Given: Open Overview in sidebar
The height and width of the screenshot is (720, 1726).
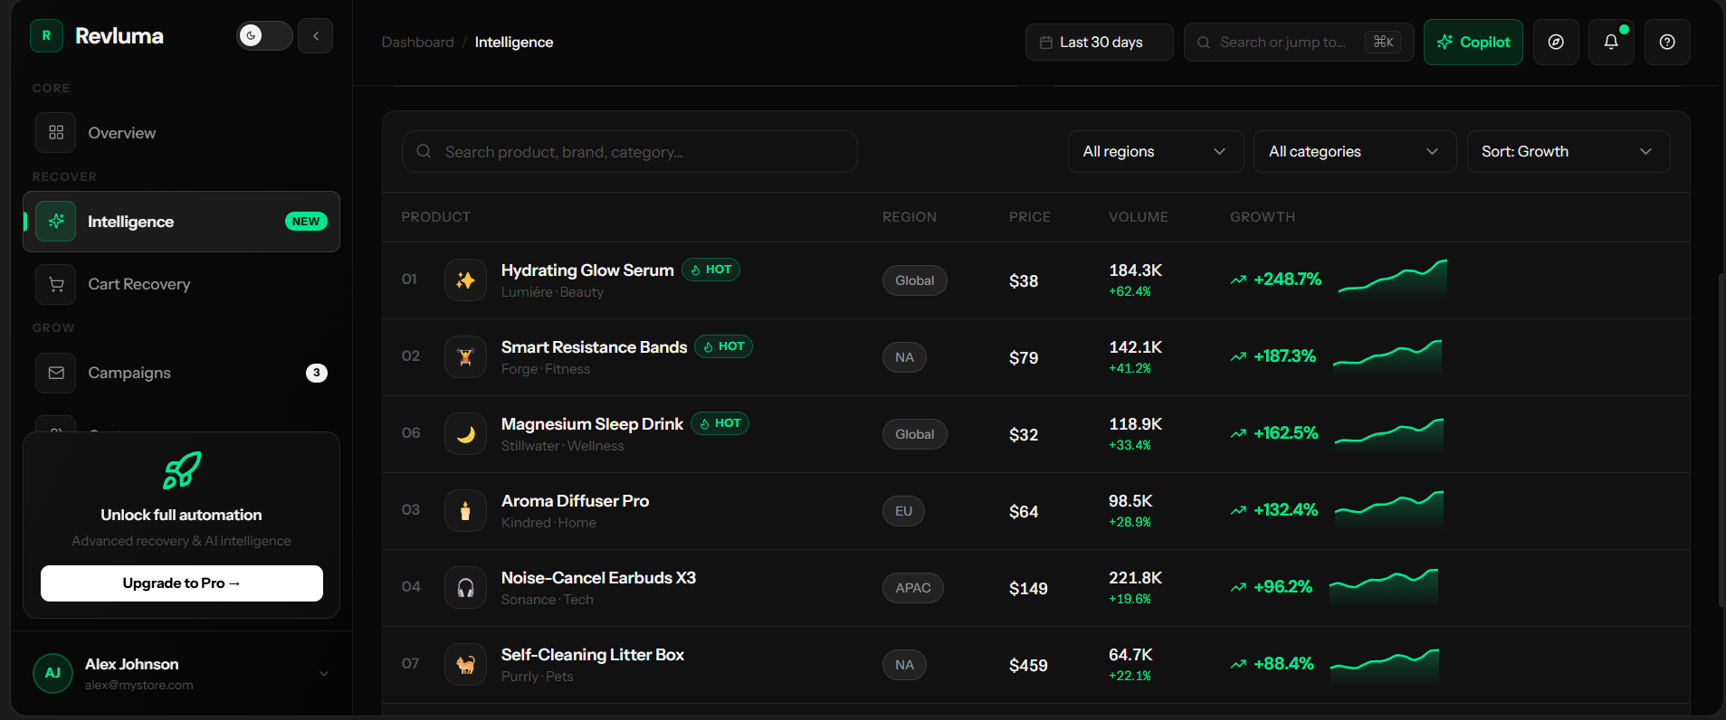Looking at the screenshot, I should click(x=181, y=133).
